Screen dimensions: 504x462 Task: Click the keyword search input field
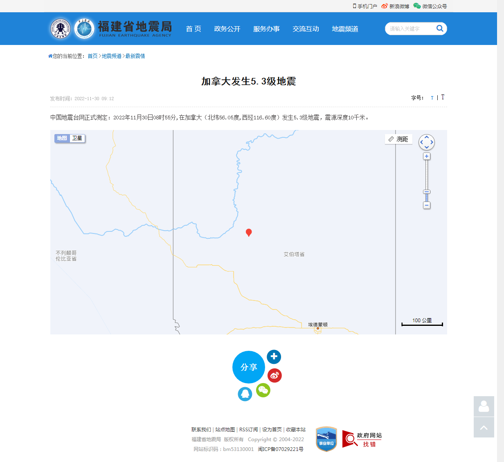[409, 29]
